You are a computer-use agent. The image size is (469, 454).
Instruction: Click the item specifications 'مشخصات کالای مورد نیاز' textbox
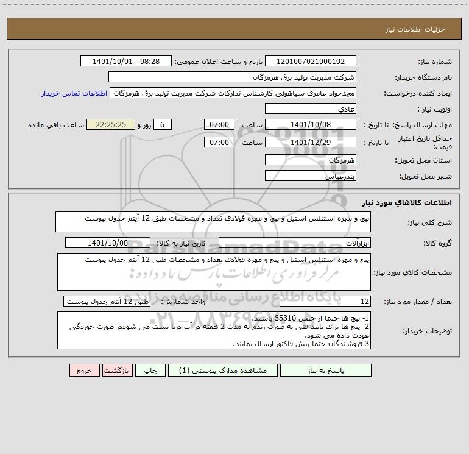214,272
